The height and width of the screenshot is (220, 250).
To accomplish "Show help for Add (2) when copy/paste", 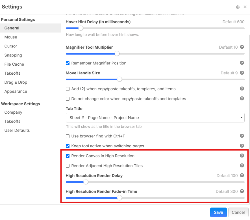I will pos(242,89).
